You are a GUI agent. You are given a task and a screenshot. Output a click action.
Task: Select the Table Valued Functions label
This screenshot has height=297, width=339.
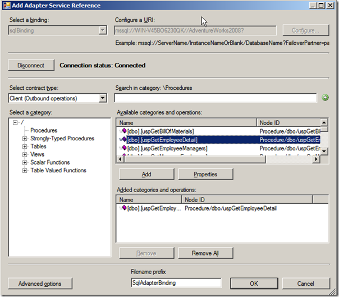[x=58, y=170]
